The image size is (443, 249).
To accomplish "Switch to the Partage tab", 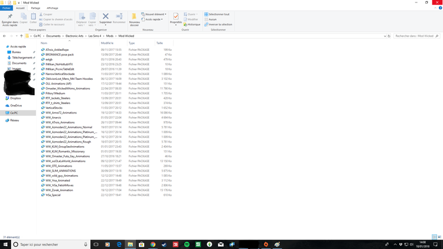I will (35, 8).
